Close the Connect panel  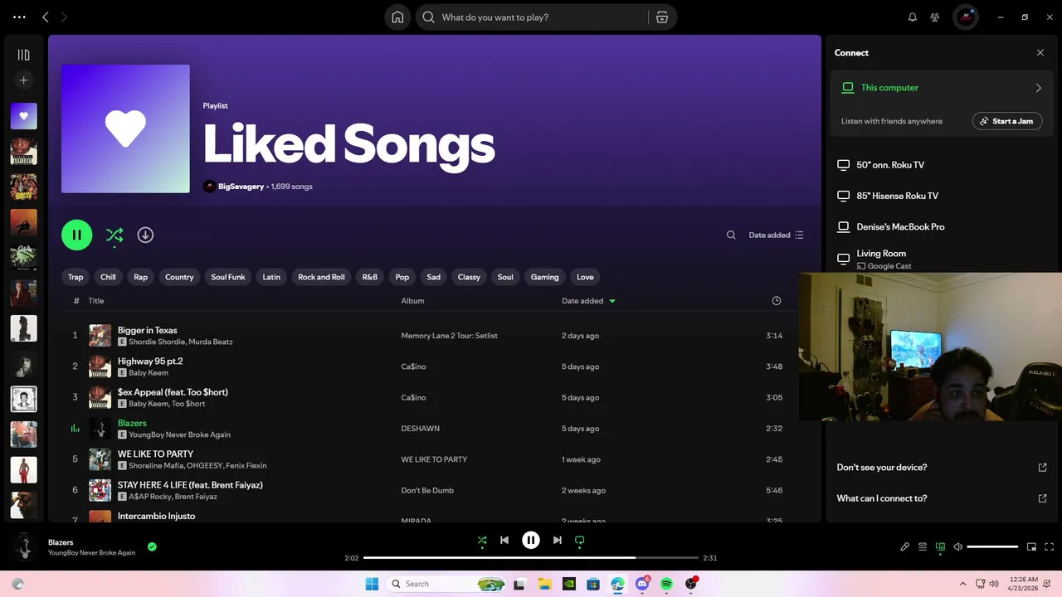pos(1040,52)
